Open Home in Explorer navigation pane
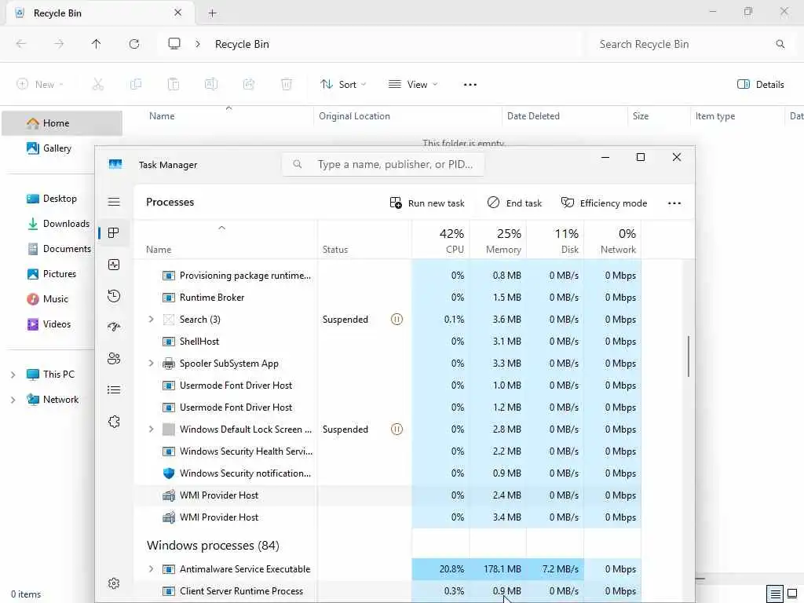 (x=62, y=123)
